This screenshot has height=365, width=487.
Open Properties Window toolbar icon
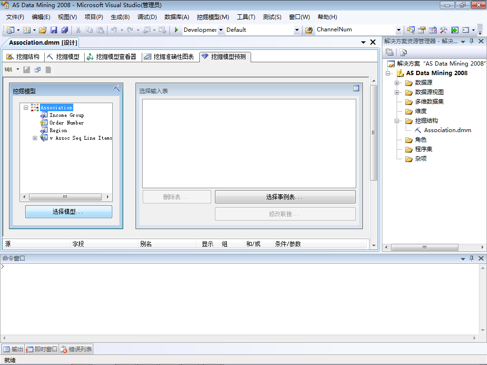(x=421, y=30)
